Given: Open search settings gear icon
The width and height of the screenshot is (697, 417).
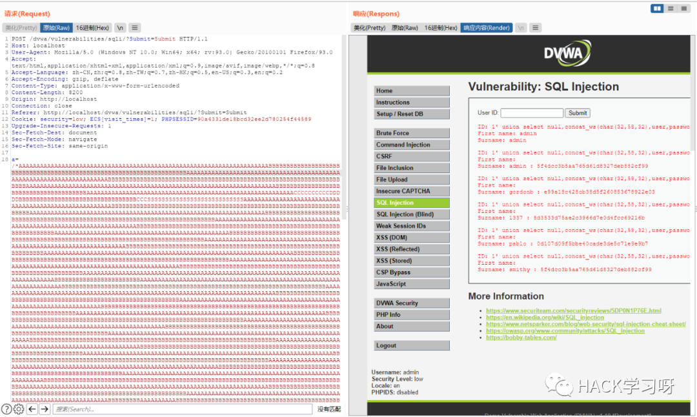Looking at the screenshot, I should [19, 409].
